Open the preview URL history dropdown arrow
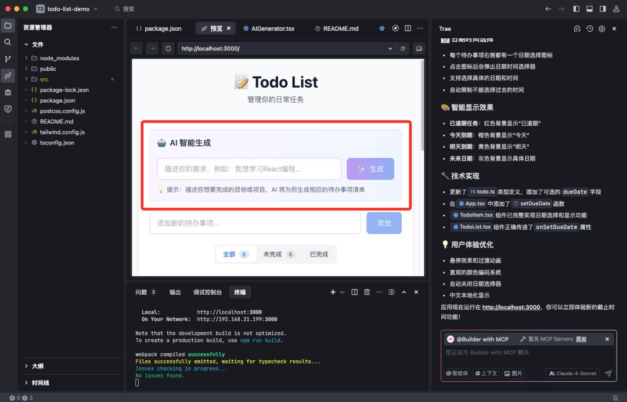The image size is (627, 402). [390, 49]
